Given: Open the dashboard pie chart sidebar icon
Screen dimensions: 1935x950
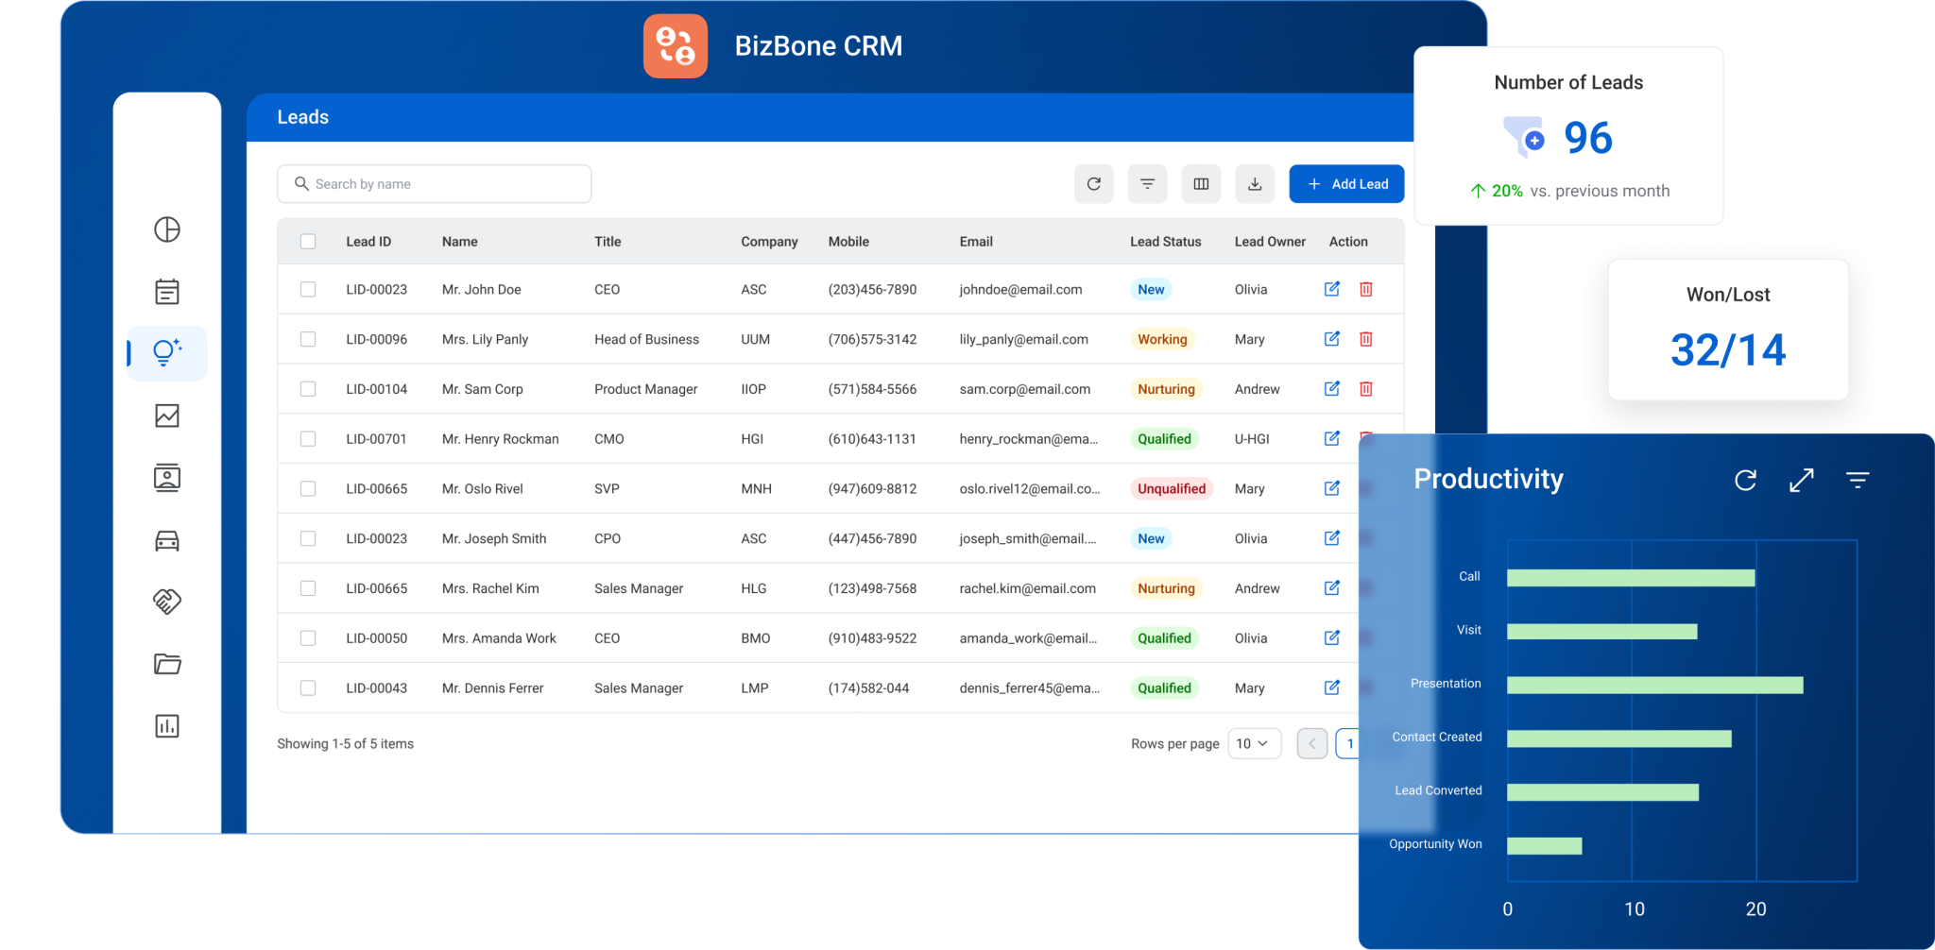Looking at the screenshot, I should [x=167, y=229].
